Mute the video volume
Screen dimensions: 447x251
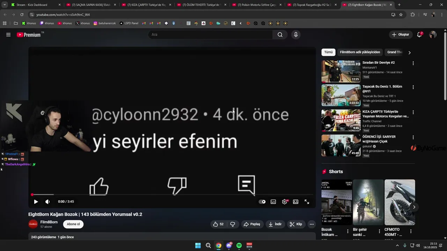click(x=47, y=201)
